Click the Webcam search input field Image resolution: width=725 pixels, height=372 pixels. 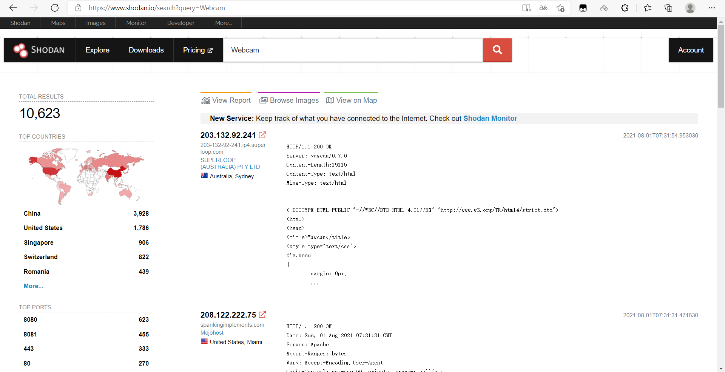353,50
